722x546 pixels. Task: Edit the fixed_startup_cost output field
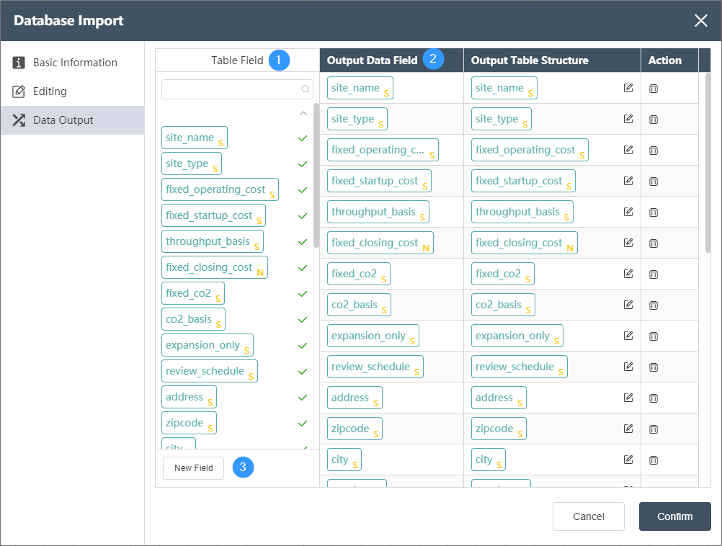[x=628, y=181]
